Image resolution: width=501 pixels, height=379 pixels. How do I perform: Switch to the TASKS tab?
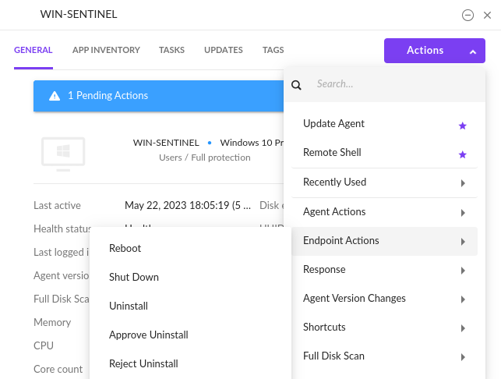pyautogui.click(x=171, y=50)
